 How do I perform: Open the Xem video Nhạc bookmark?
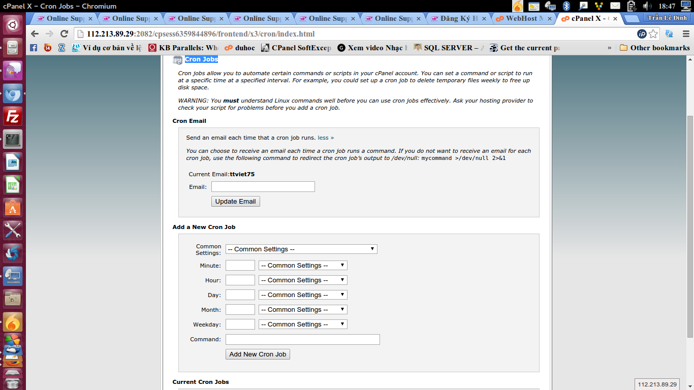(372, 48)
